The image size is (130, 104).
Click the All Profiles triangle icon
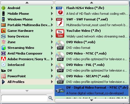(x=3, y=82)
